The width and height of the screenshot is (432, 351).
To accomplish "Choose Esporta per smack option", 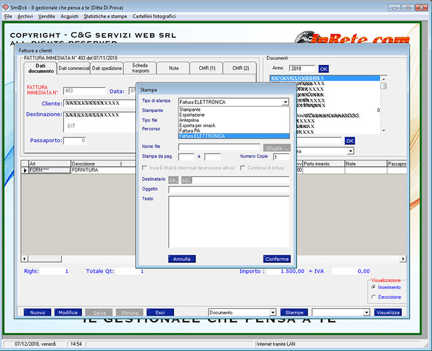I will pos(234,126).
